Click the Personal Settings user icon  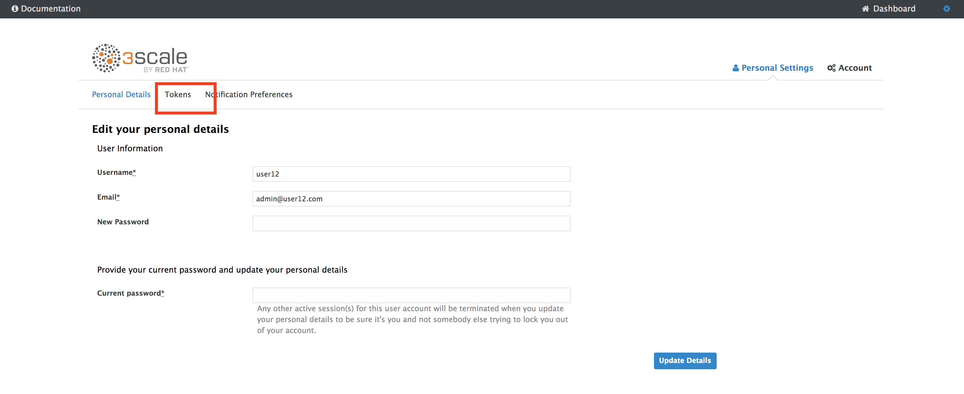[x=735, y=68]
